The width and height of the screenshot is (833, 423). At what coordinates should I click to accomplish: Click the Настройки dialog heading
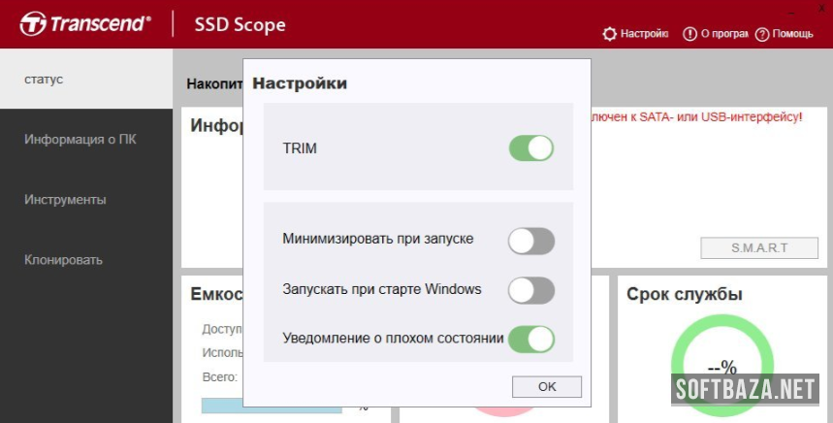tap(300, 83)
